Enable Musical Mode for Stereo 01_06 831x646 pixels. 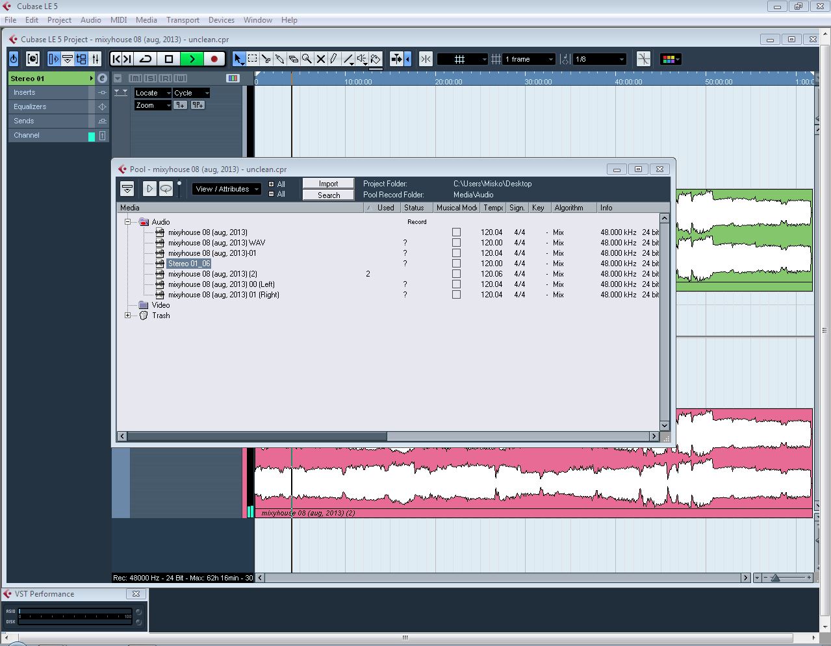456,264
